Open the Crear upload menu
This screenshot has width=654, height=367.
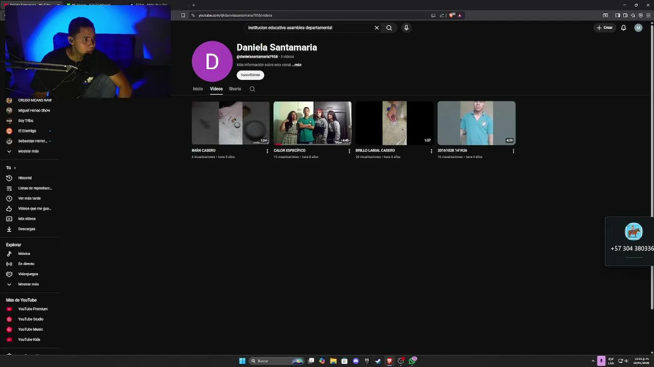604,28
